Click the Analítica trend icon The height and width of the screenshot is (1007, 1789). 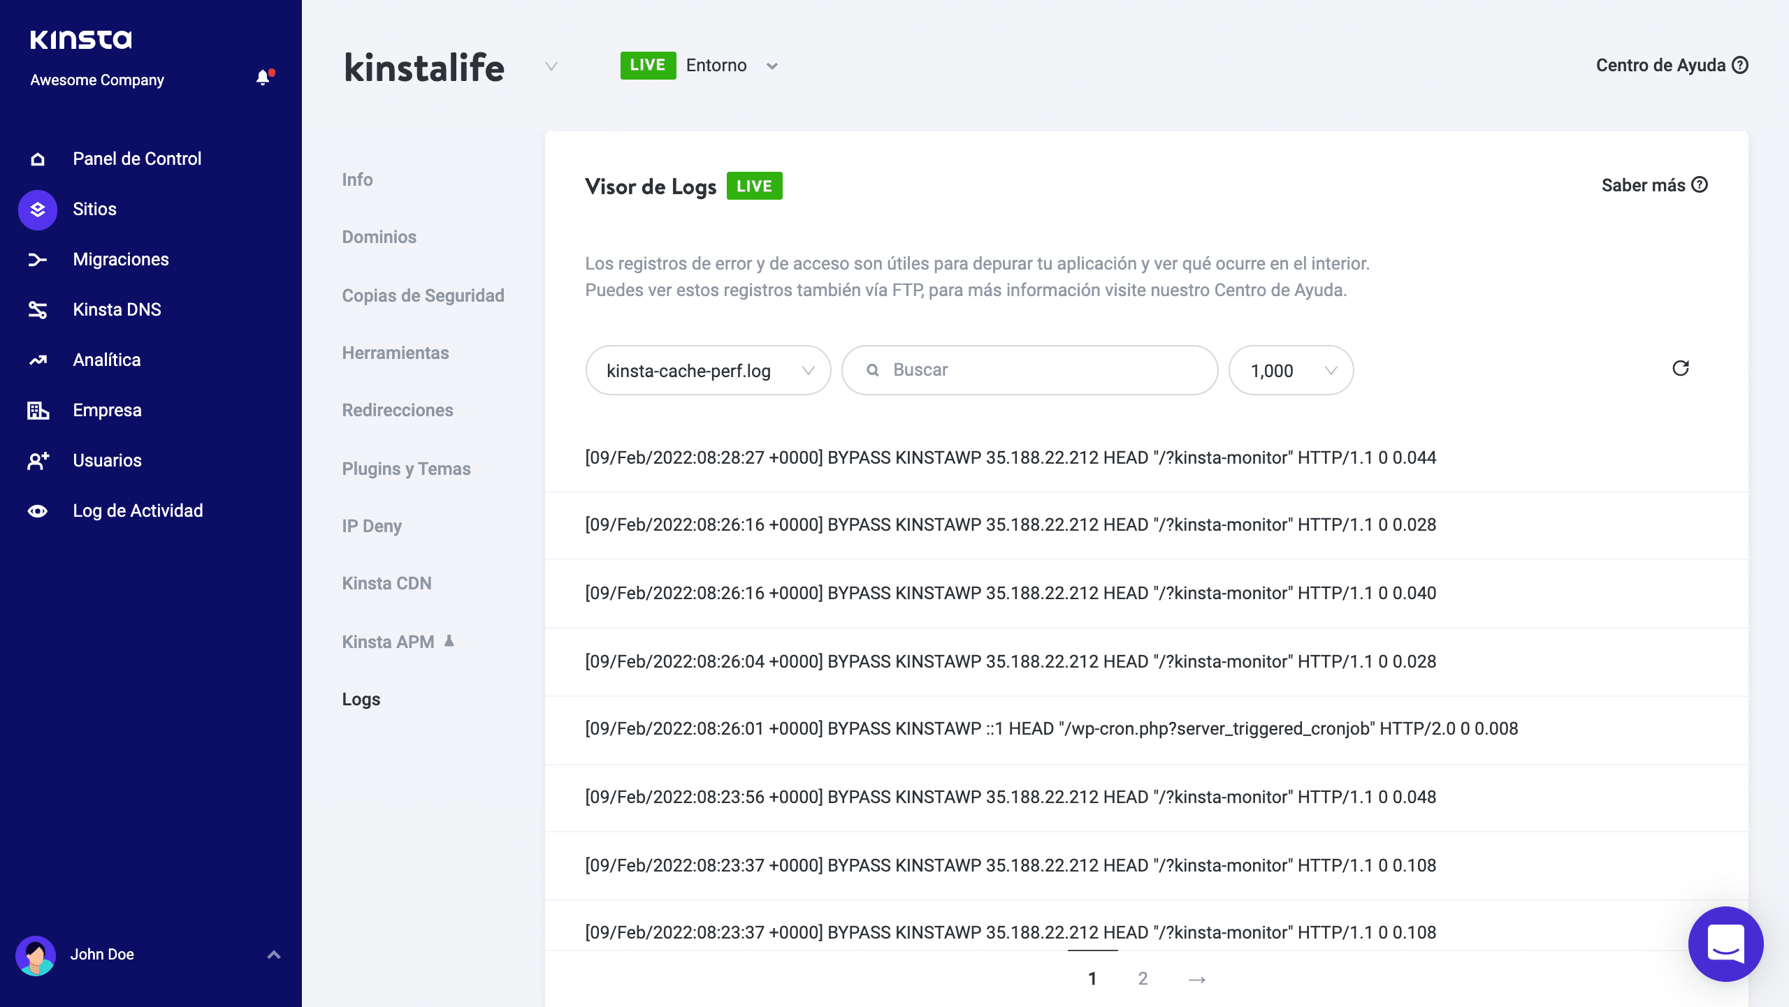(x=38, y=360)
